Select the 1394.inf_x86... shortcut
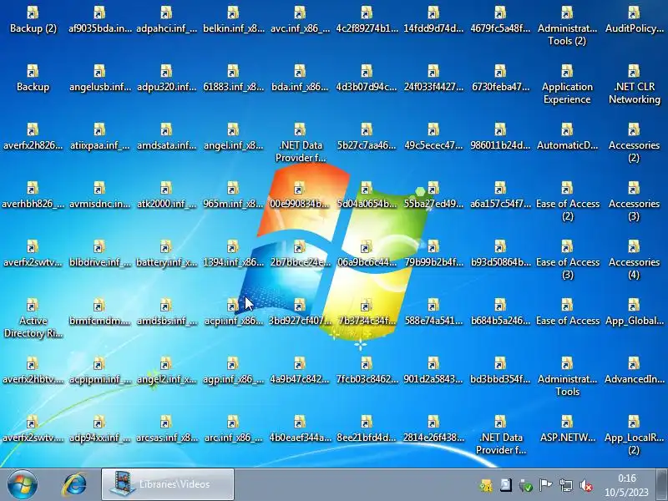 pyautogui.click(x=234, y=254)
